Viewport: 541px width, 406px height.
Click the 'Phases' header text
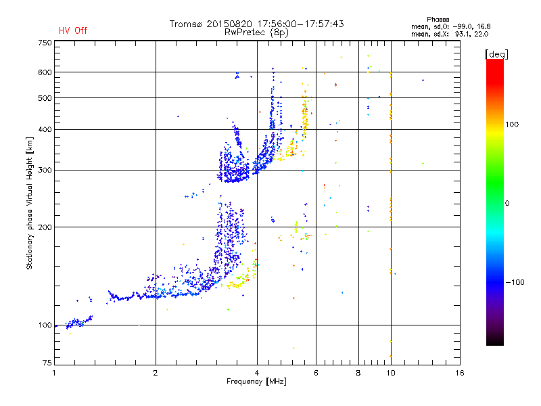tap(438, 20)
